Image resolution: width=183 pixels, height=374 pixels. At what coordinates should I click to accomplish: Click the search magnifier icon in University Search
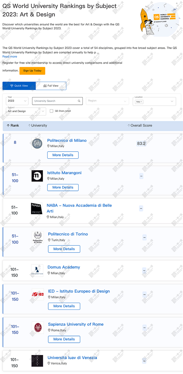pyautogui.click(x=79, y=101)
